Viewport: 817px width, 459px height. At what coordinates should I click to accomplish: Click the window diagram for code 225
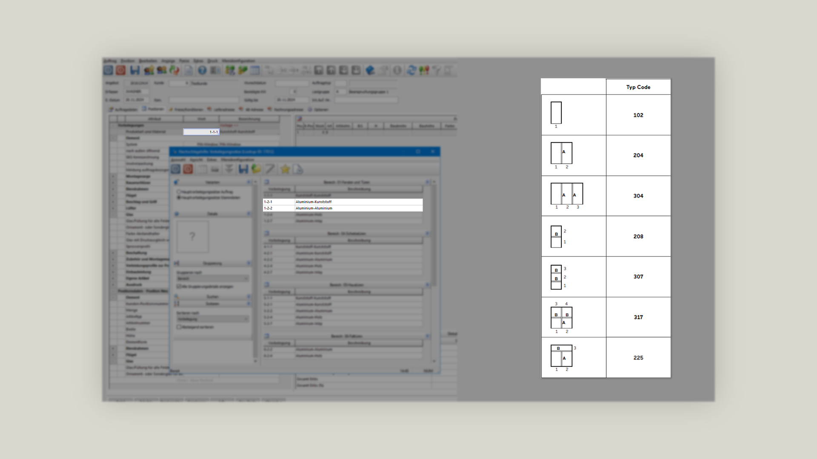[562, 356]
